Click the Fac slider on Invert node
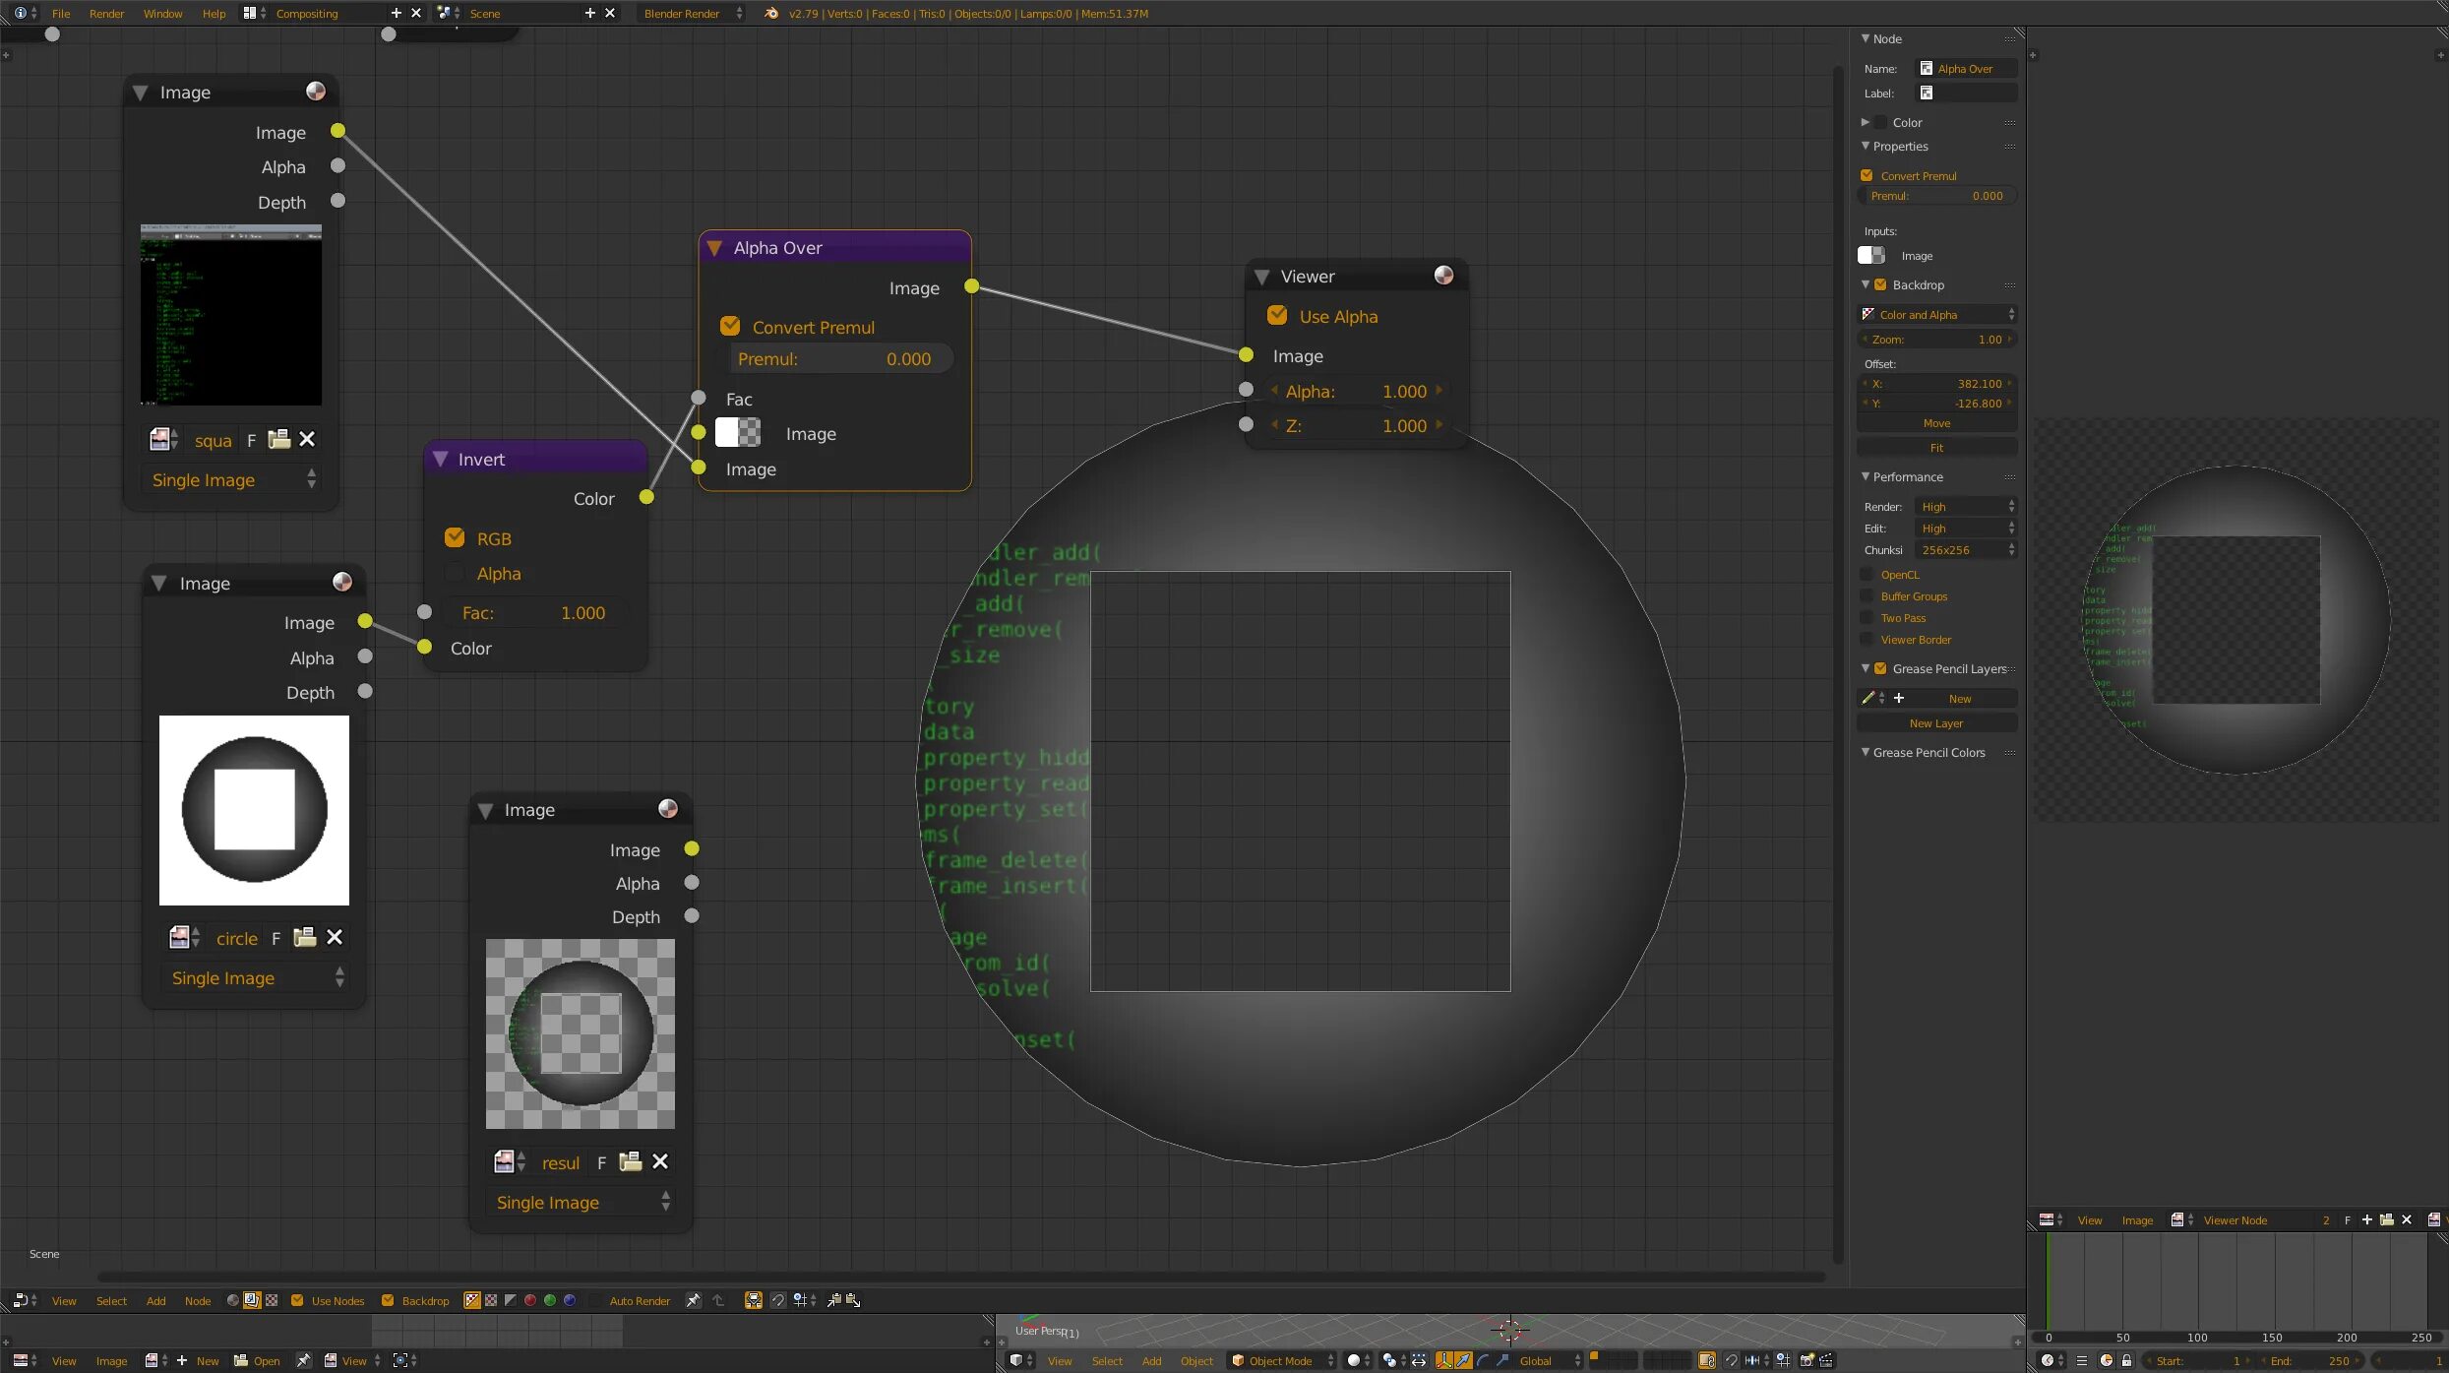 (533, 612)
